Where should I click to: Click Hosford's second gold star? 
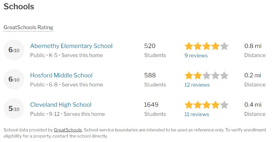[x=198, y=76]
